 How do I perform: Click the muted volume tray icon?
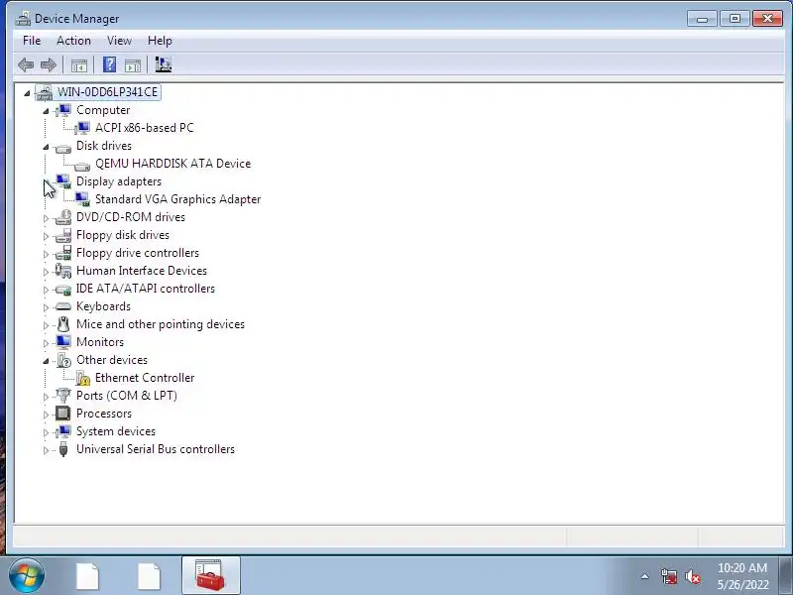click(692, 576)
